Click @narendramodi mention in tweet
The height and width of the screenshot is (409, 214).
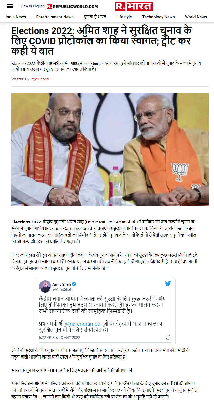pyautogui.click(x=83, y=323)
